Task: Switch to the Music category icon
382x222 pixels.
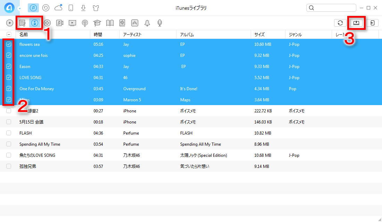Action: pos(35,23)
